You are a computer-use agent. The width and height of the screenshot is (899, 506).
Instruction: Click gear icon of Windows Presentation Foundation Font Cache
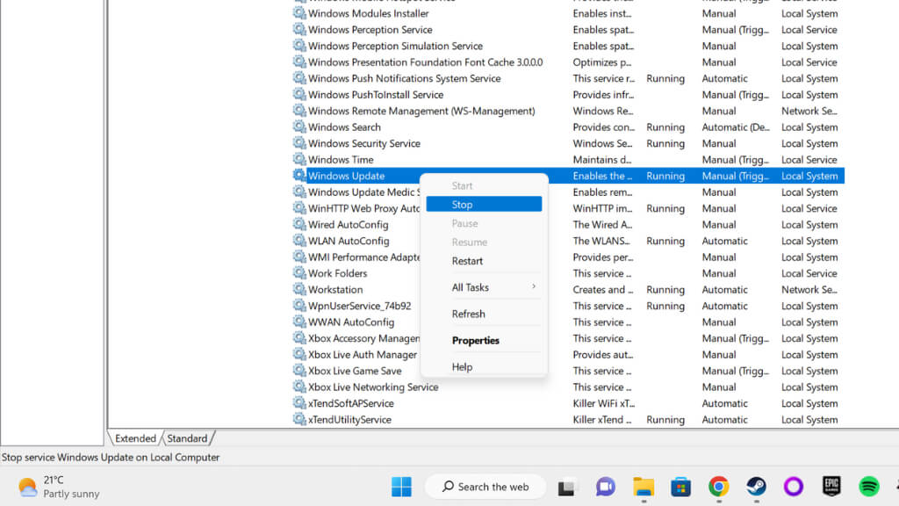click(299, 61)
